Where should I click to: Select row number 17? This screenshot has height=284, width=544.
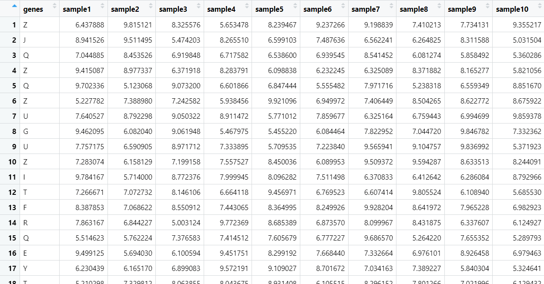pos(13,268)
